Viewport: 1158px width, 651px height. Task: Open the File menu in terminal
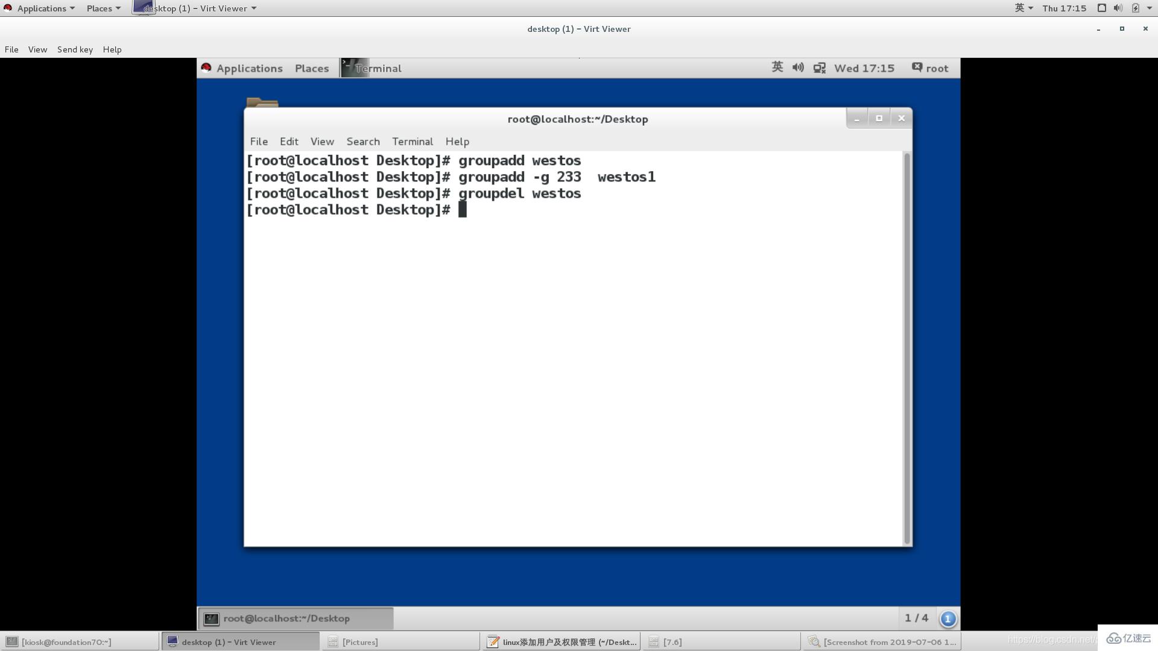259,140
